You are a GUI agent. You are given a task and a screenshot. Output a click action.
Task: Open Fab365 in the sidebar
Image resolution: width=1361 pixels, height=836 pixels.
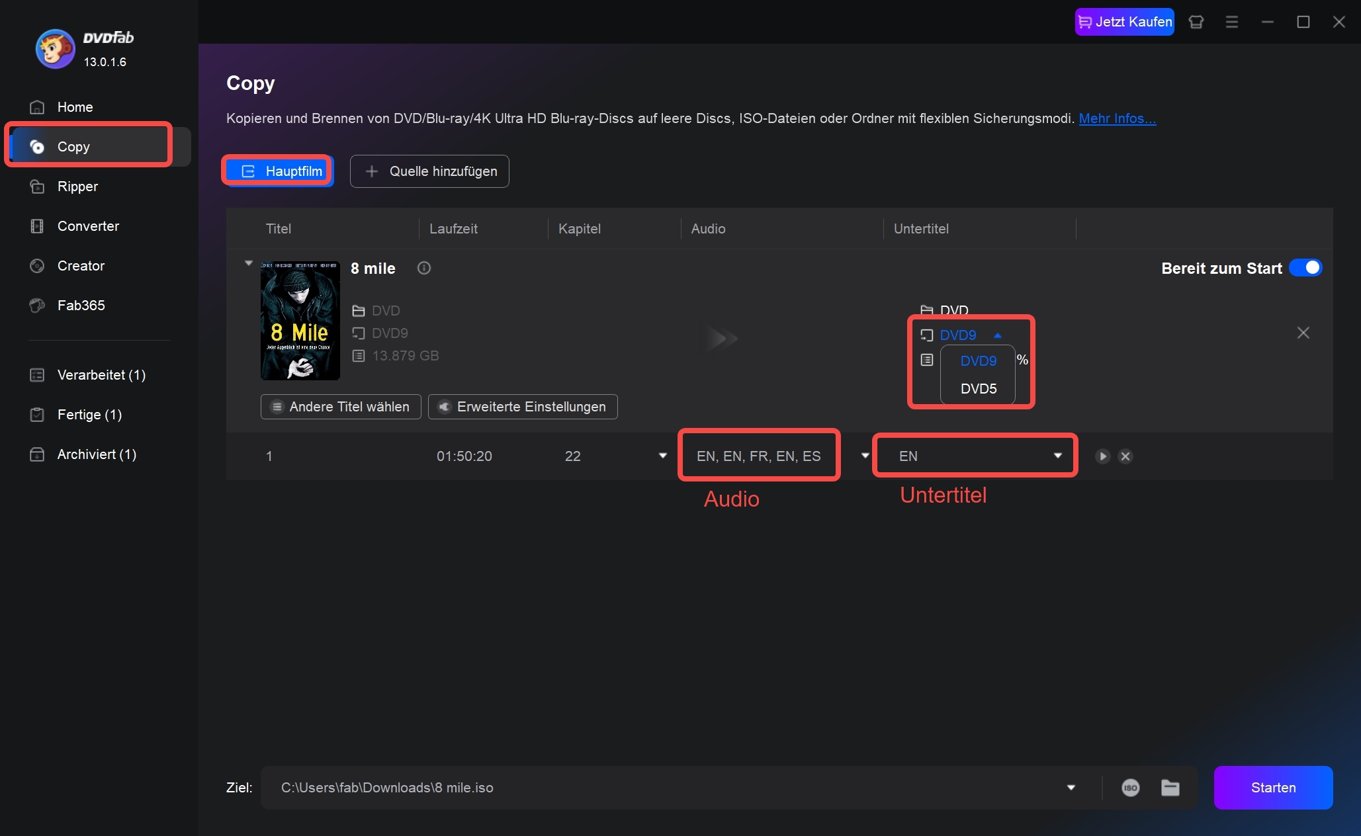pos(80,306)
